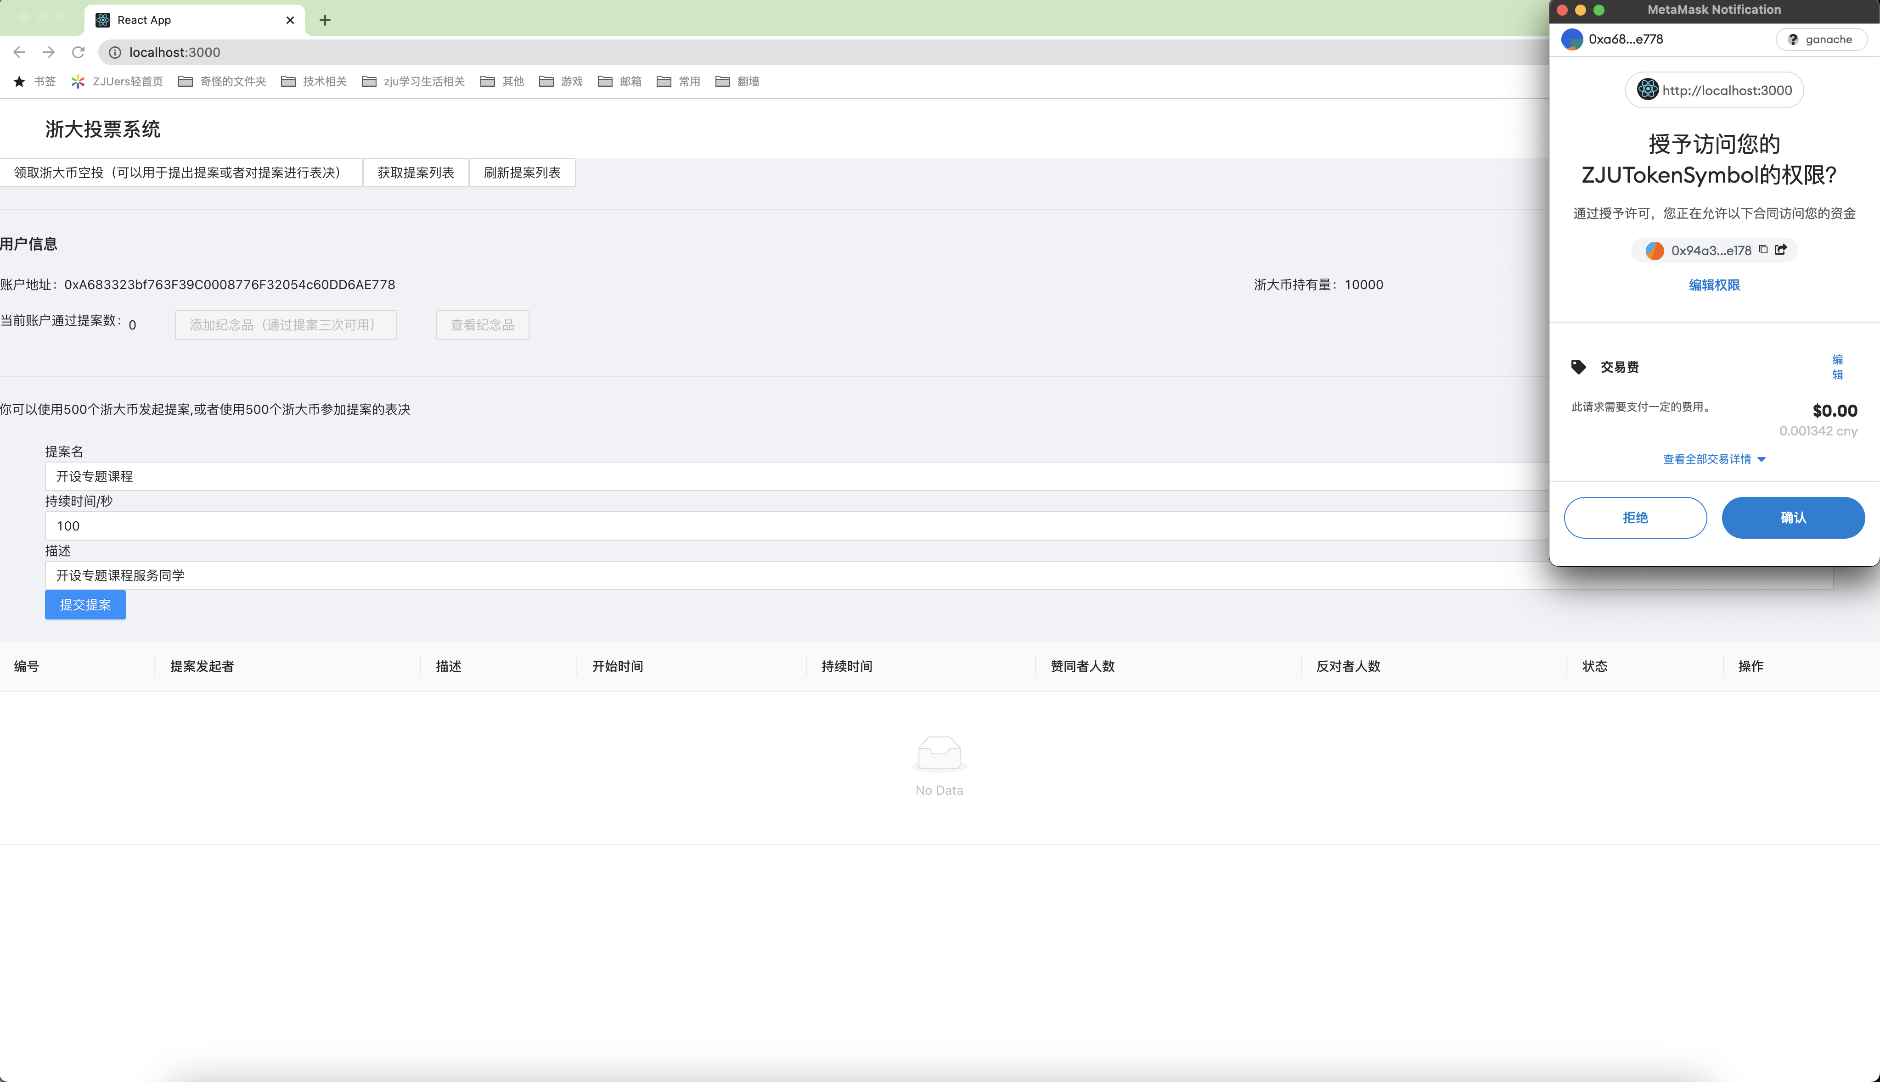The image size is (1880, 1082).
Task: Reject the MetaMask request with 拒绝
Action: pyautogui.click(x=1635, y=518)
